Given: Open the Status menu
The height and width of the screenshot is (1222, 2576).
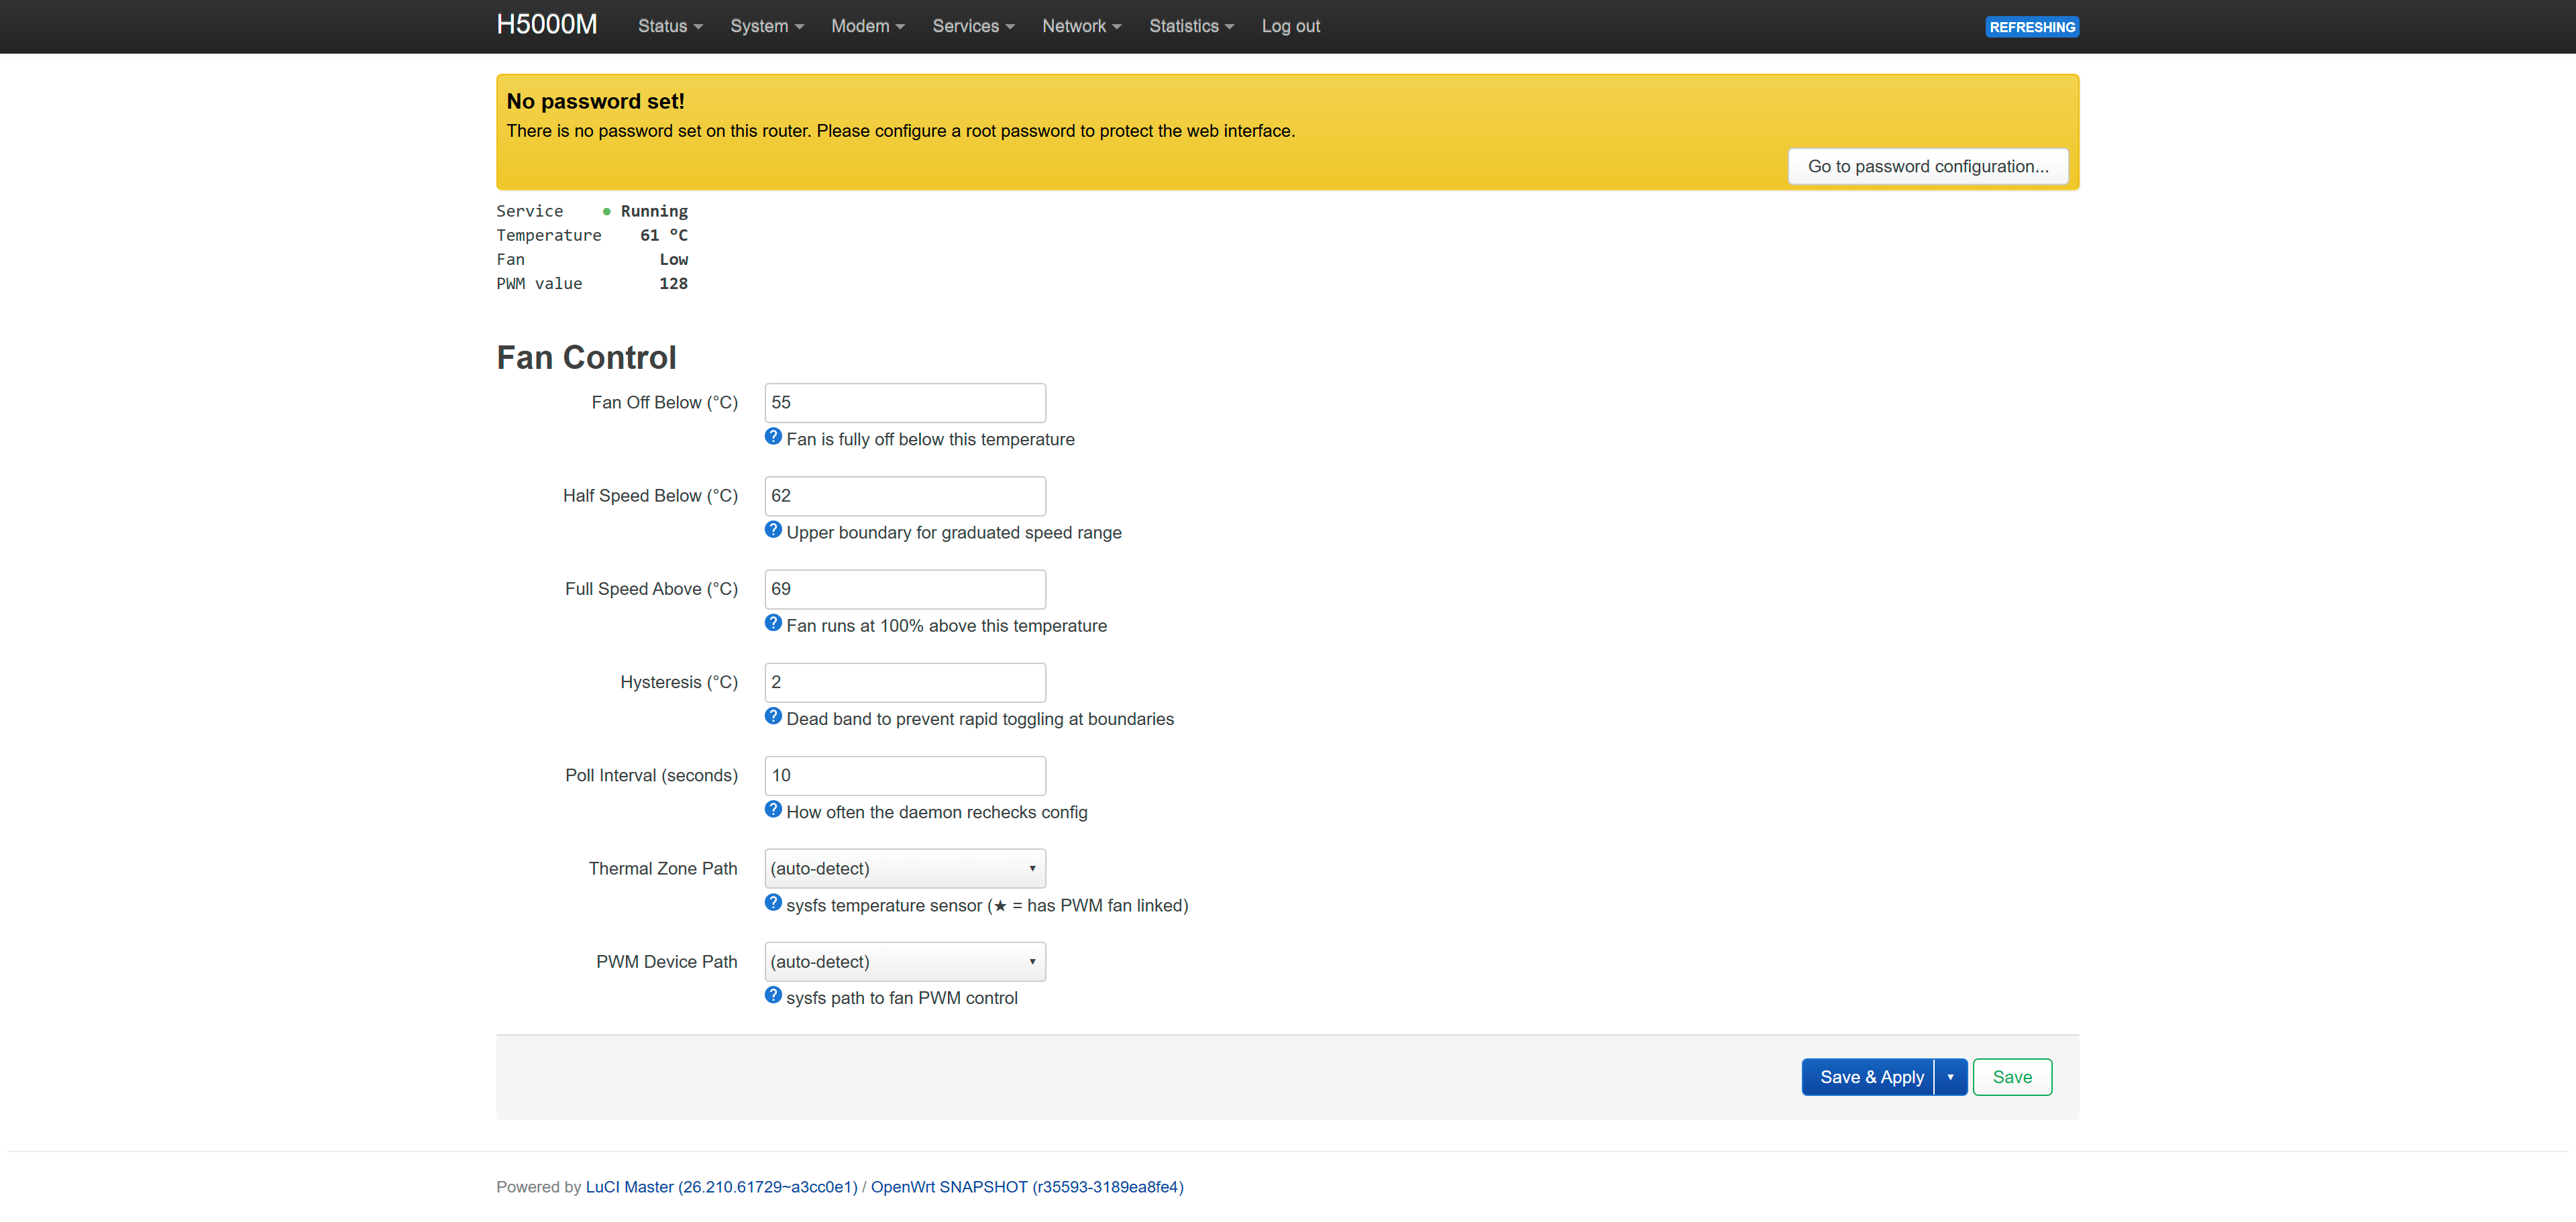Looking at the screenshot, I should (x=670, y=26).
